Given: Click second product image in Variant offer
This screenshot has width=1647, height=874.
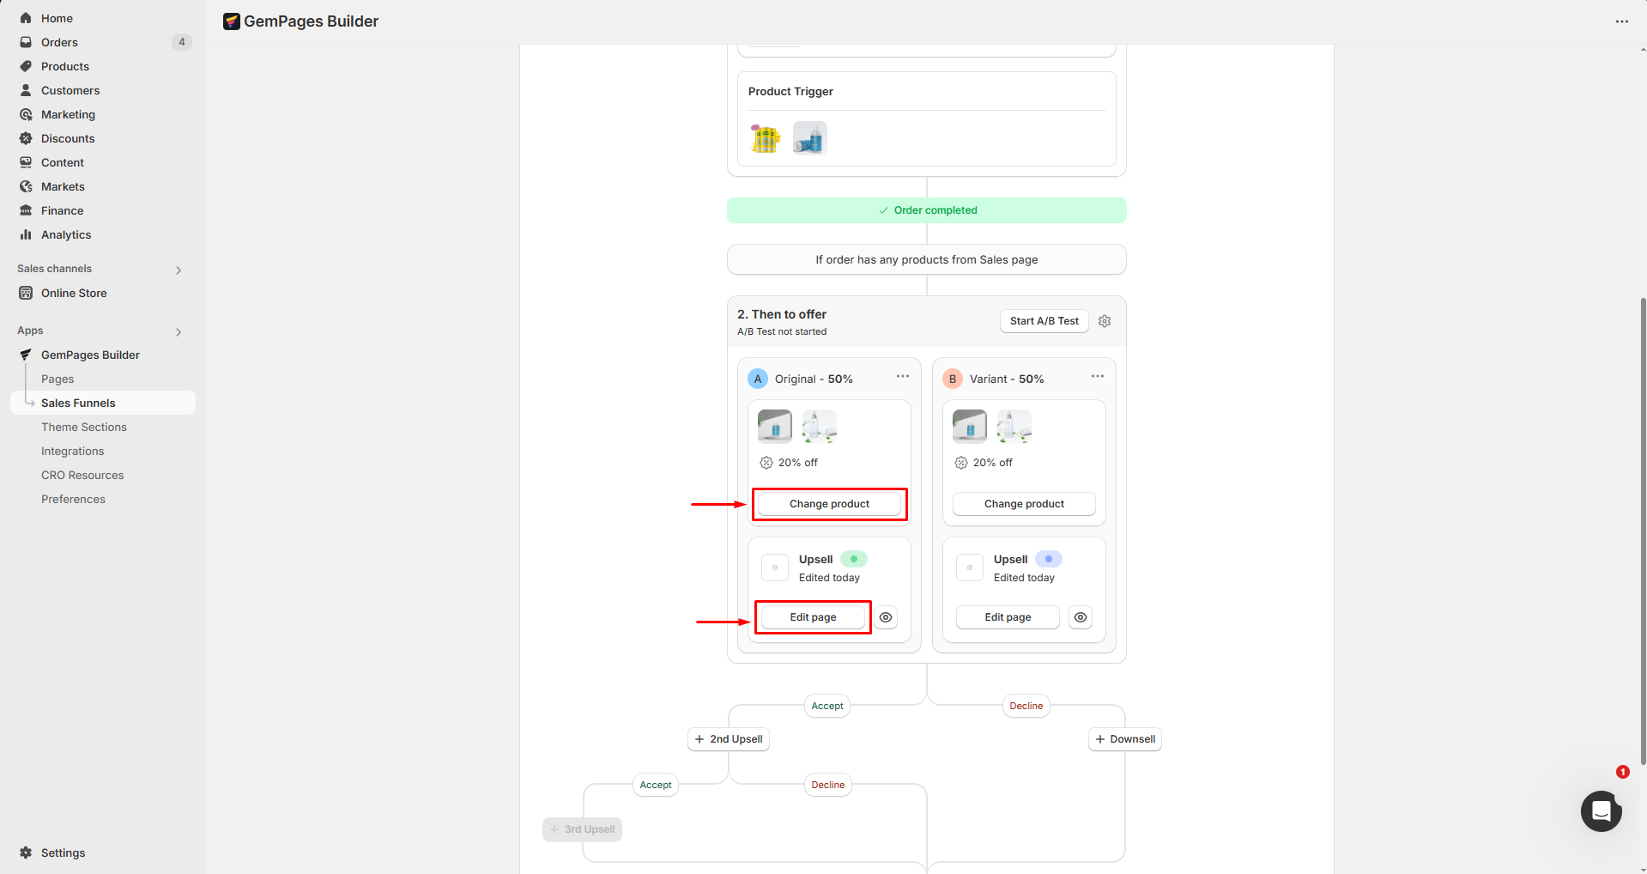Looking at the screenshot, I should point(1014,427).
